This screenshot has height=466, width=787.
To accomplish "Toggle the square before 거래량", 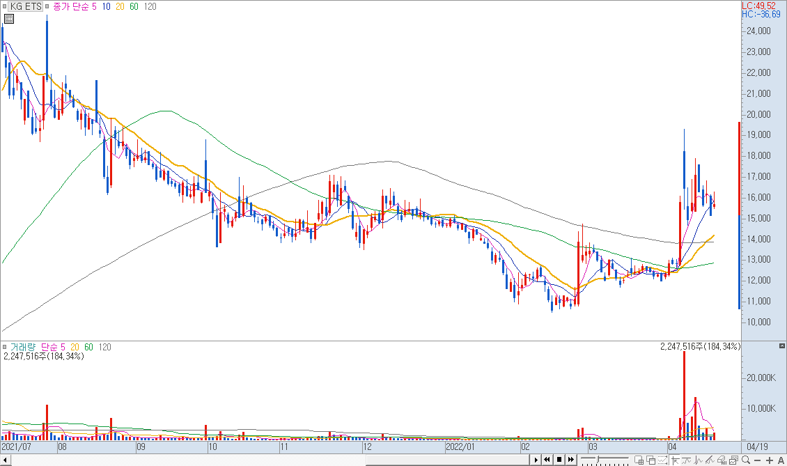I will [x=4, y=347].
